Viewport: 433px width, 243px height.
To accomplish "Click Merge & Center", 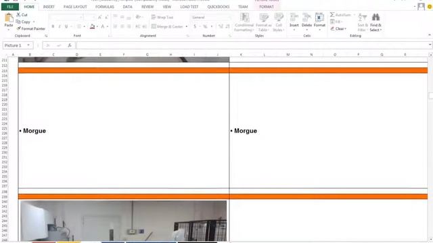I will point(167,26).
